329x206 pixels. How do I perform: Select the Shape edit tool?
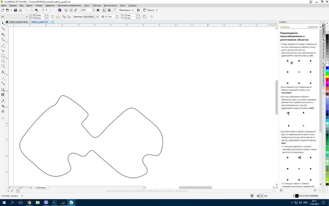tap(3, 28)
